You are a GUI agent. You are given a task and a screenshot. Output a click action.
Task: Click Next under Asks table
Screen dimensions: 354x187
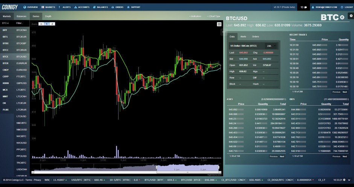(x=282, y=156)
